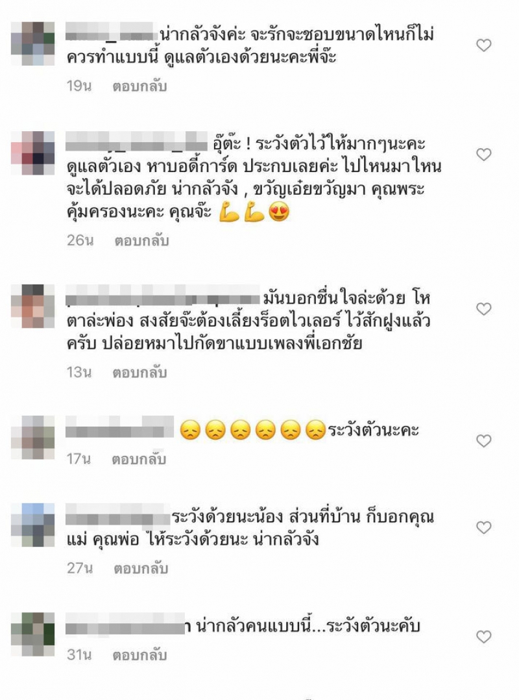Viewport: 519px width, 700px height.
Task: Open blurred username on the sad emoji comment
Action: [x=119, y=428]
